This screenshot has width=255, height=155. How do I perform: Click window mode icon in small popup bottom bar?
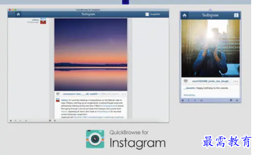[x=231, y=100]
